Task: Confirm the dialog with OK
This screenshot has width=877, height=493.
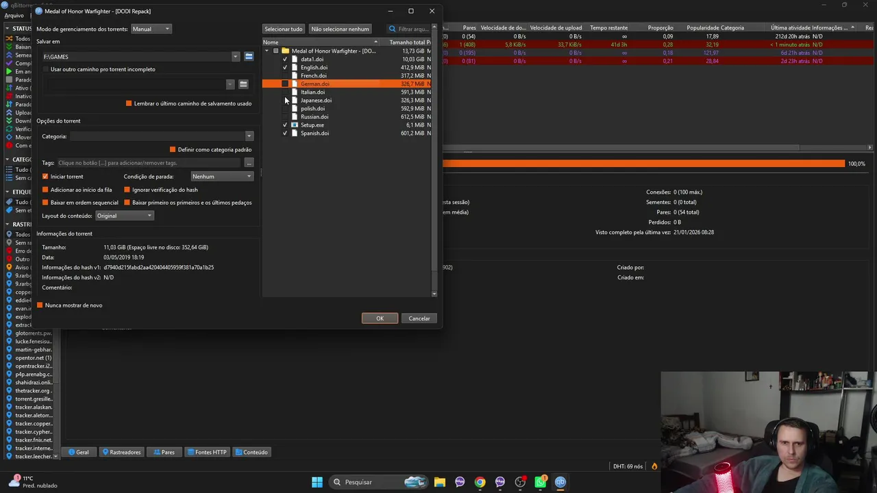Action: click(380, 318)
